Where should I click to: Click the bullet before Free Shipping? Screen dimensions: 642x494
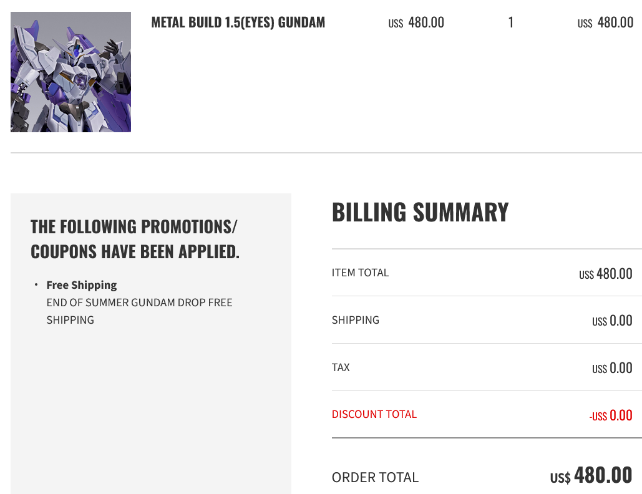click(x=36, y=285)
